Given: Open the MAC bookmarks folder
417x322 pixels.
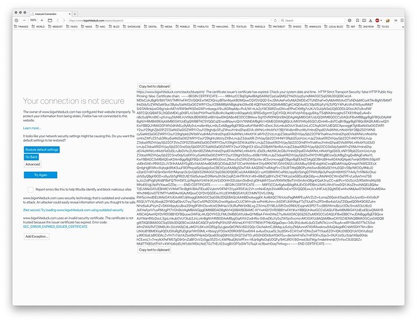Looking at the screenshot, I should tap(100, 26).
